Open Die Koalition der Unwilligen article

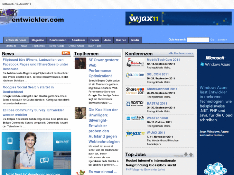click(x=104, y=126)
